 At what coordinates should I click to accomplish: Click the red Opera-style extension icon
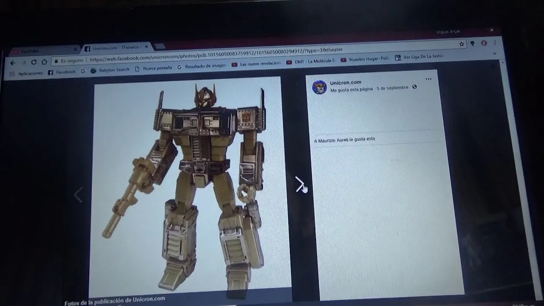(484, 43)
